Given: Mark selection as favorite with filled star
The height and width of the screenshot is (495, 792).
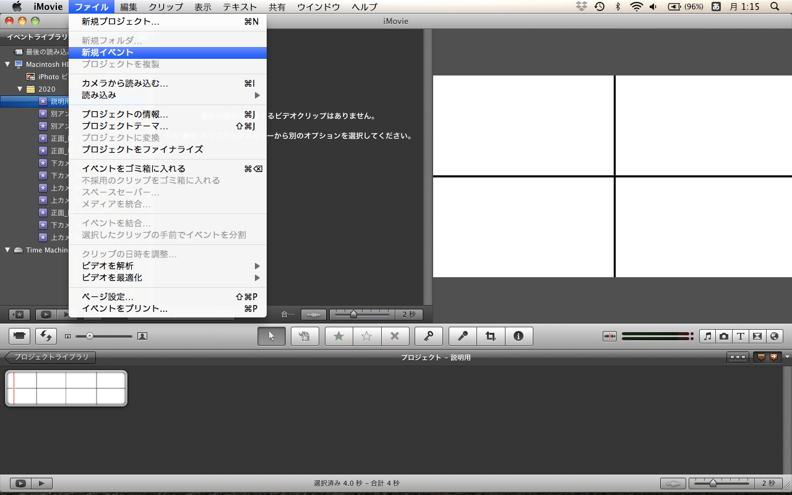Looking at the screenshot, I should (338, 336).
